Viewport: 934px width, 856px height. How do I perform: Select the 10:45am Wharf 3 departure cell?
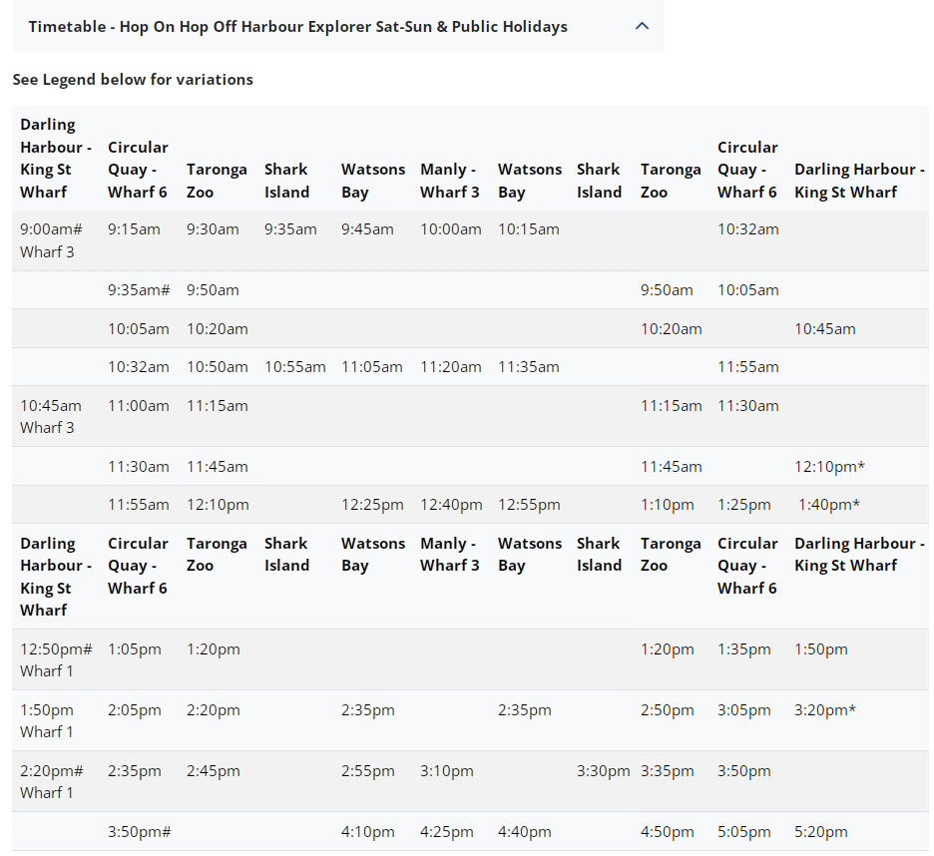click(51, 416)
